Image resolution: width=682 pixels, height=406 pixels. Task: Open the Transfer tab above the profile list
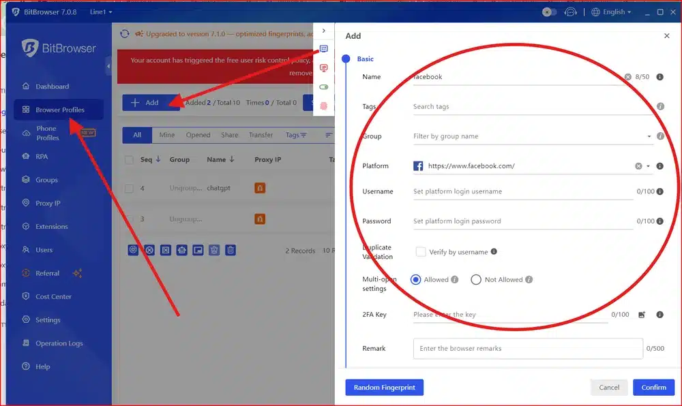tap(261, 134)
